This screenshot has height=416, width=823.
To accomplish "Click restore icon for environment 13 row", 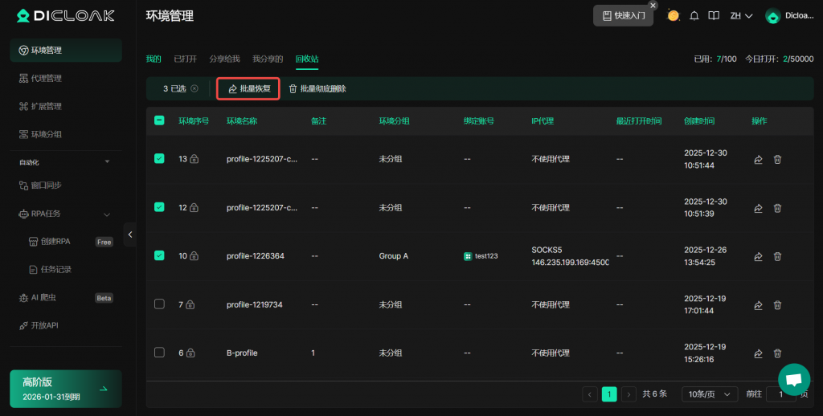I will [x=758, y=159].
